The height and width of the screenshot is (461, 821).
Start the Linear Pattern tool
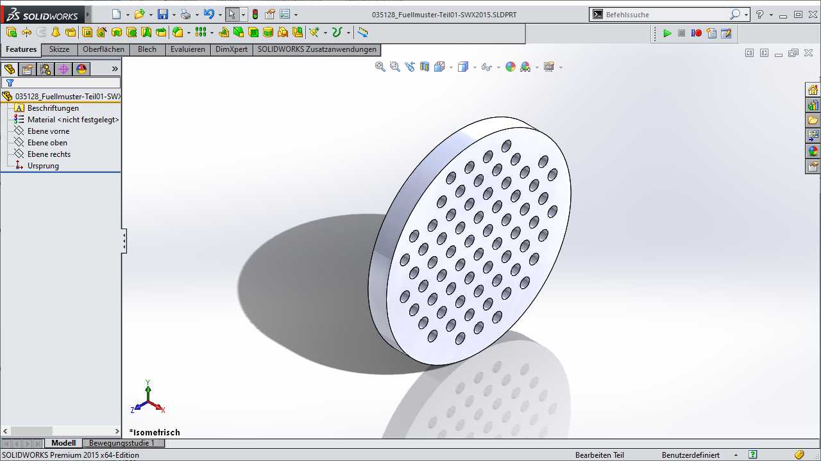click(x=201, y=32)
